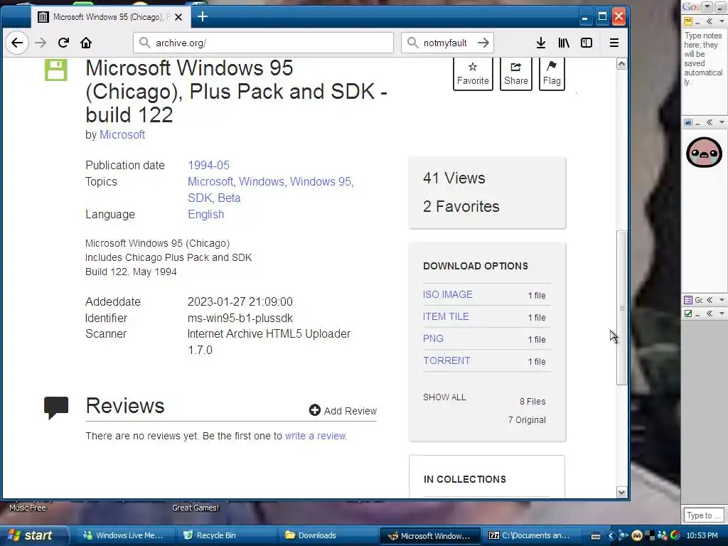Open the to-do gadget dropdown menu
Viewport: 728px width, 546px height.
coord(722,314)
